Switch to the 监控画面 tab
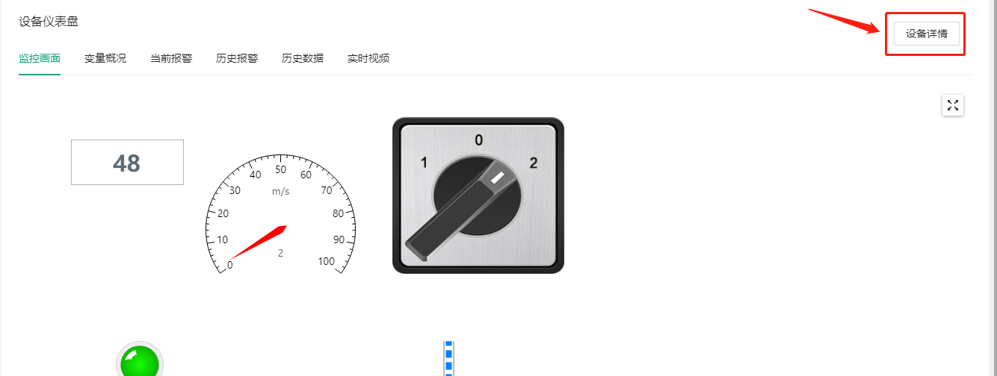 tap(40, 58)
